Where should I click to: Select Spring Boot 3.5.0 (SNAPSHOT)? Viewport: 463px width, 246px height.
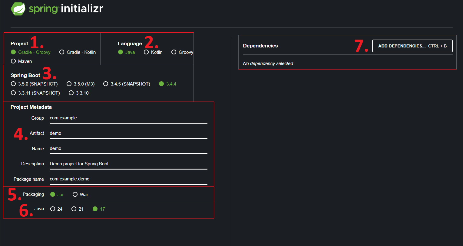coord(34,84)
